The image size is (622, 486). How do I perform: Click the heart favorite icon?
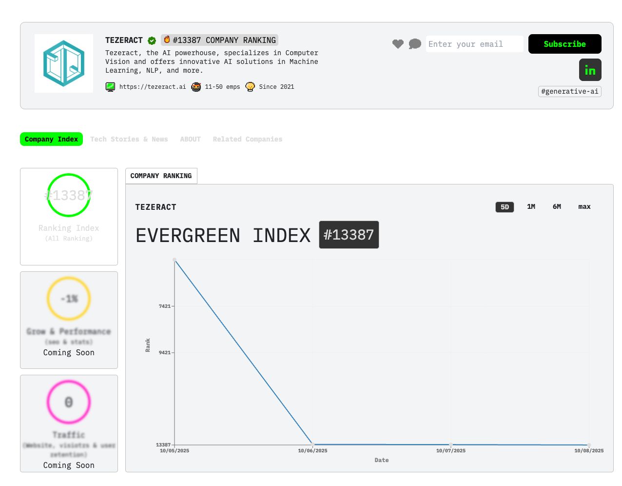pos(398,44)
